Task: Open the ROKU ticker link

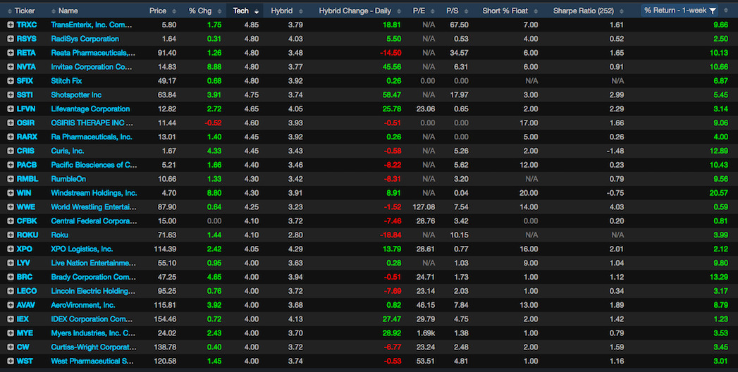Action: click(x=27, y=235)
